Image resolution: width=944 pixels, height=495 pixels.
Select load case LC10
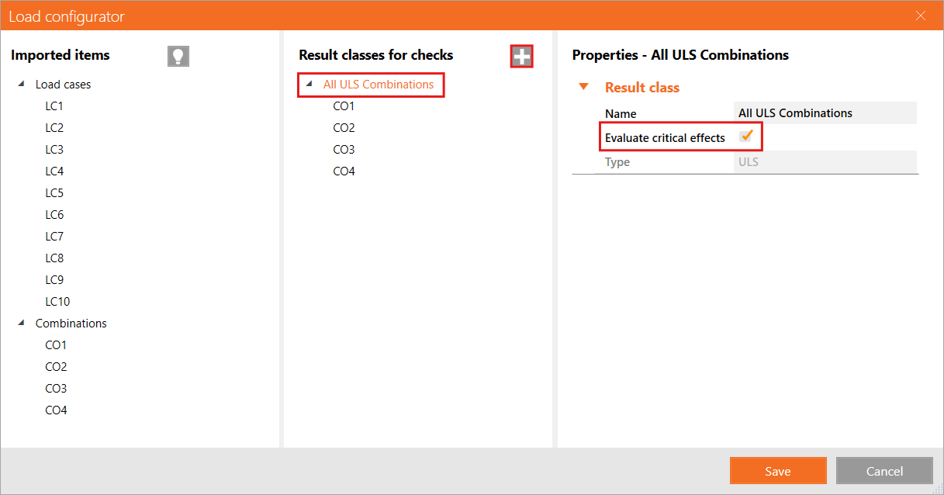point(57,302)
